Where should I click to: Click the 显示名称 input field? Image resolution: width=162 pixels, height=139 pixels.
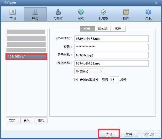pyautogui.click(x=112, y=55)
